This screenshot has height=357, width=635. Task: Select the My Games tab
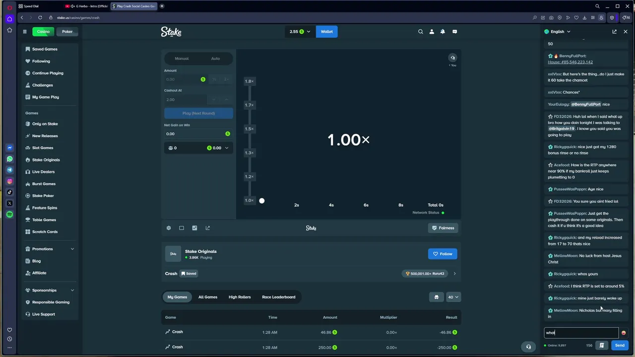point(177,297)
